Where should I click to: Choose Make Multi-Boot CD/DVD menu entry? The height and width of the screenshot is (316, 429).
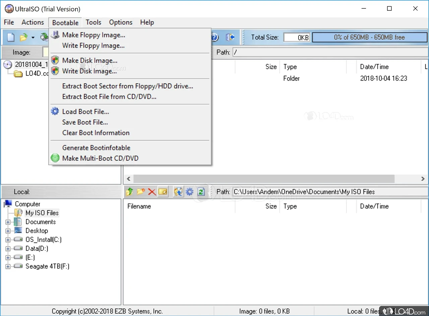[130, 158]
